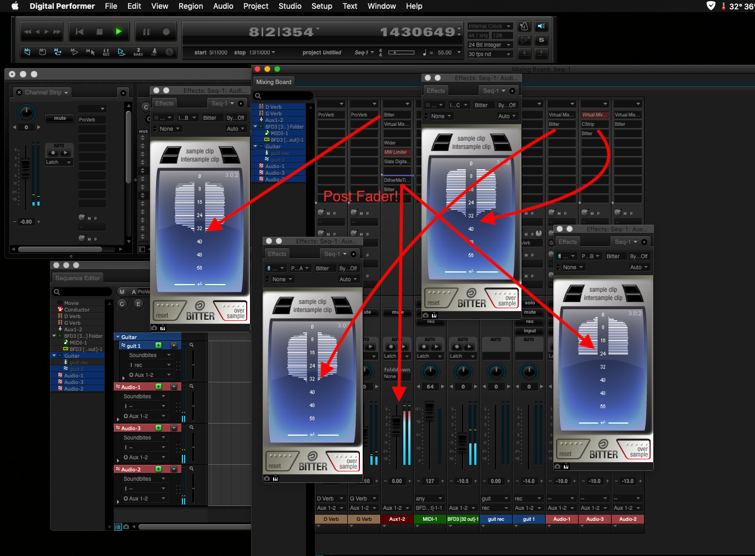
Task: Click the M button in Sequence Editor header
Action: (x=122, y=292)
